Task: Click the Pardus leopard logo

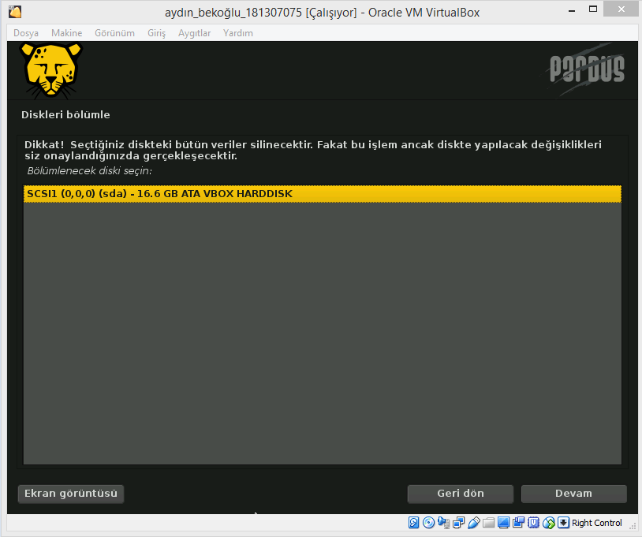Action: click(x=51, y=71)
